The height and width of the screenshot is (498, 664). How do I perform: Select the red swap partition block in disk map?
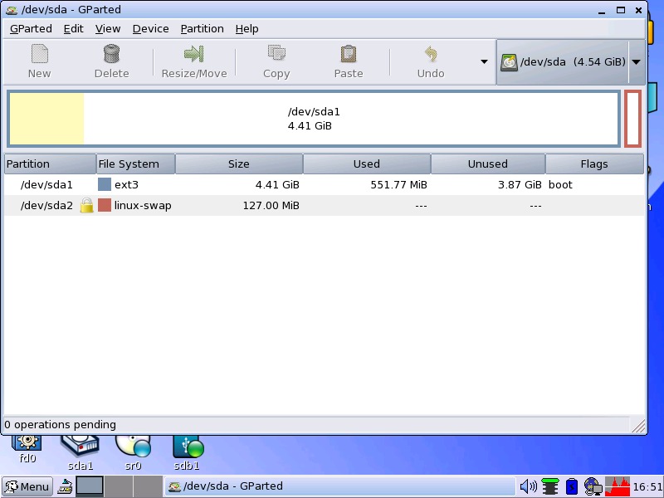[632, 119]
